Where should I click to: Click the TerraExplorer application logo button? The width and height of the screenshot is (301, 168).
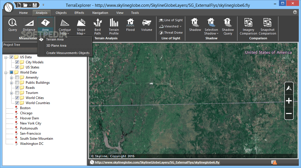[8, 7]
